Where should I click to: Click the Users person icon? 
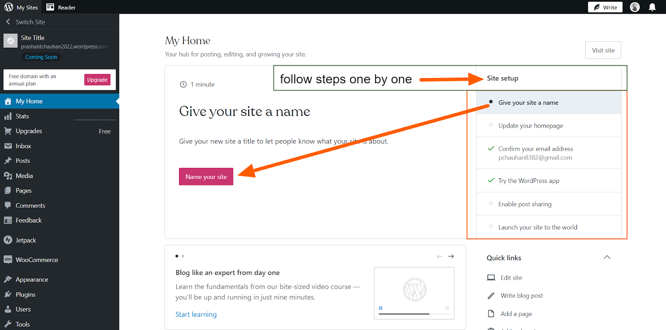[x=8, y=309]
